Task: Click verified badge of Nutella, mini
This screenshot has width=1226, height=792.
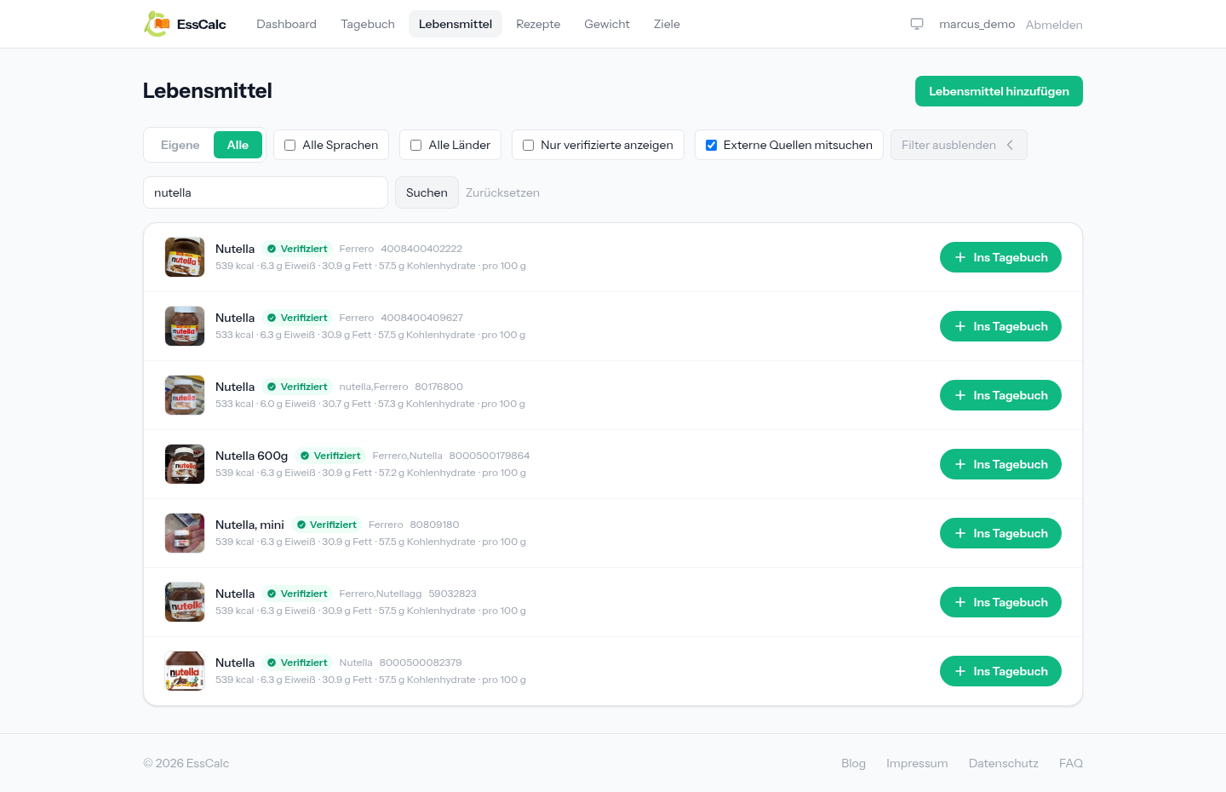Action: (x=326, y=525)
